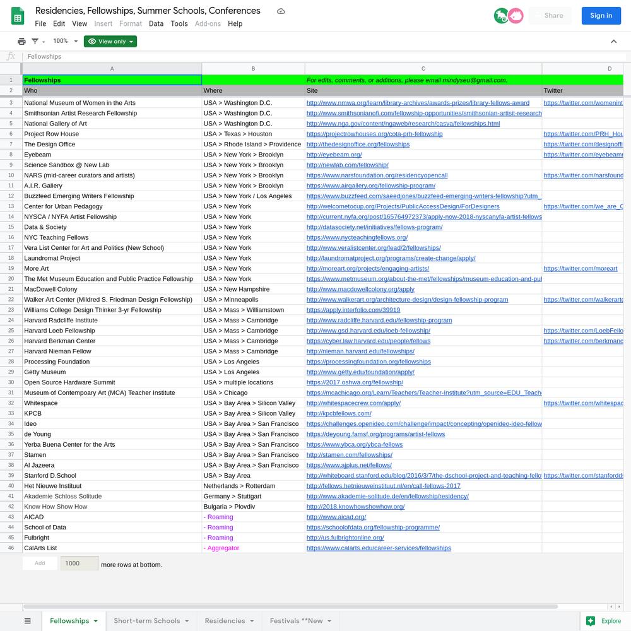The width and height of the screenshot is (631, 631).
Task: Open the Tools menu
Action: click(179, 24)
